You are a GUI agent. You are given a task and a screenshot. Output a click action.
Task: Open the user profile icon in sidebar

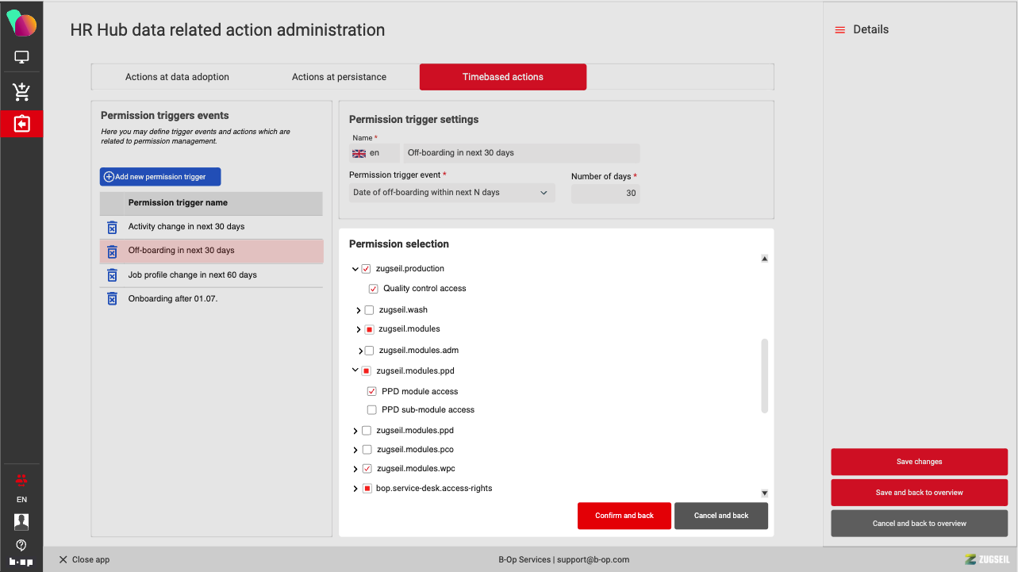[21, 521]
